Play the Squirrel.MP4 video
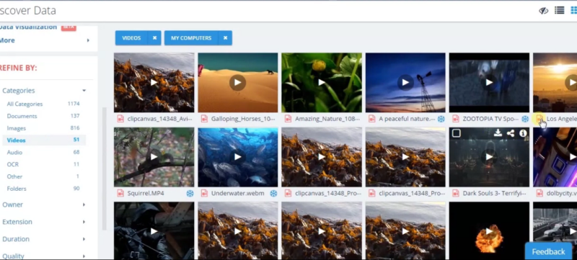The width and height of the screenshot is (577, 260). 154,157
